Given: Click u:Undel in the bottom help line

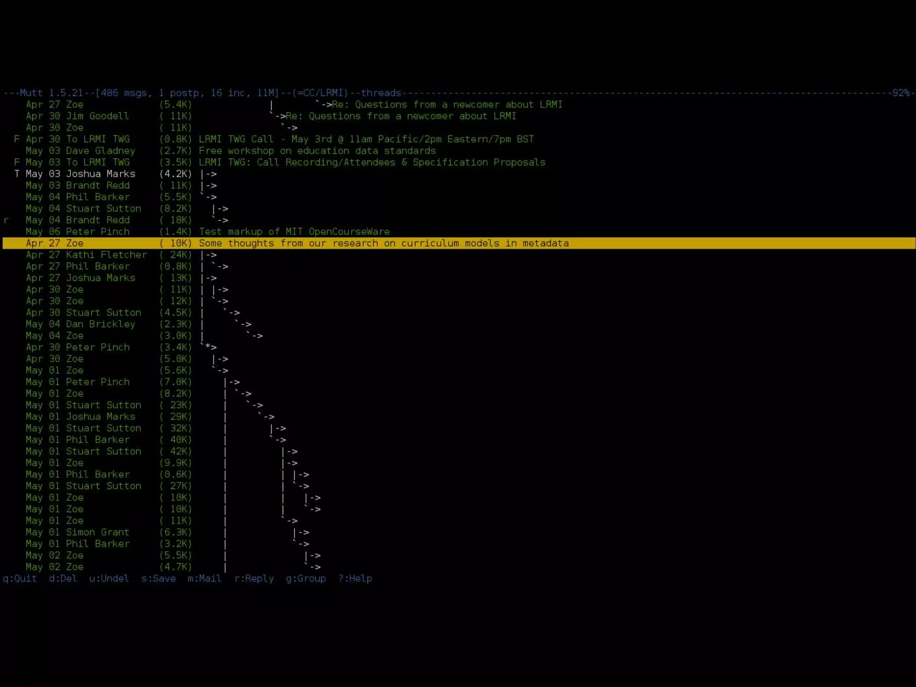Looking at the screenshot, I should (x=109, y=578).
